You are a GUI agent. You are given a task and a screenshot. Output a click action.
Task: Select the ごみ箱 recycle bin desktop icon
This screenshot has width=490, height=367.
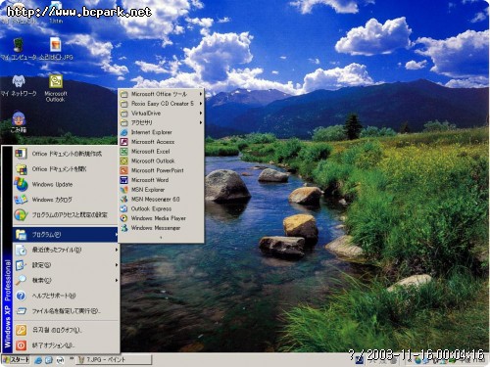(19, 121)
